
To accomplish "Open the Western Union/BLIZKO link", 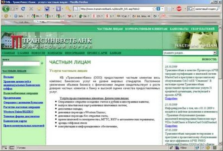I will [x=18, y=112].
